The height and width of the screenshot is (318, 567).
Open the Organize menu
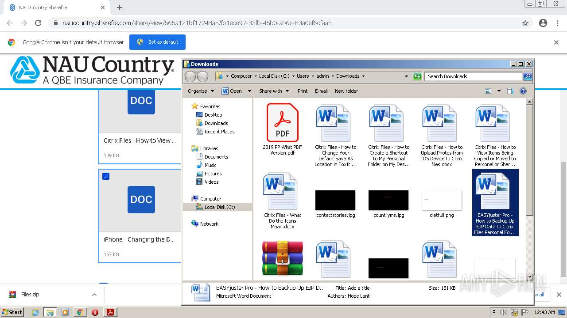pyautogui.click(x=201, y=91)
